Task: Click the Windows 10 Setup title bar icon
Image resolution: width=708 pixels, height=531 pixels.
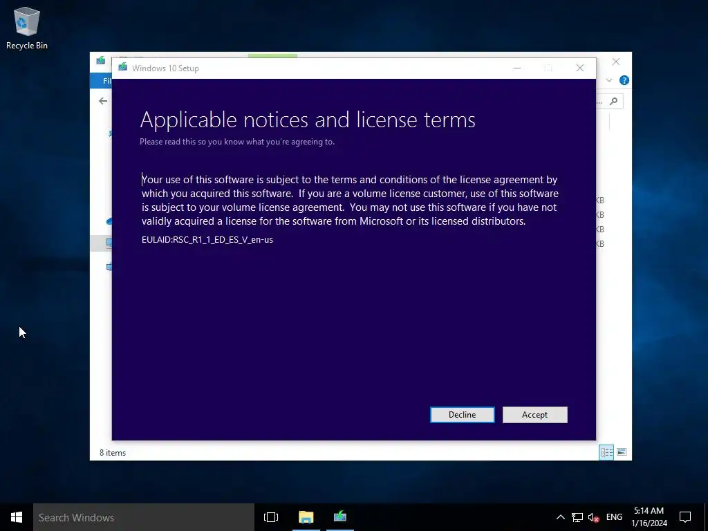Action: [123, 68]
